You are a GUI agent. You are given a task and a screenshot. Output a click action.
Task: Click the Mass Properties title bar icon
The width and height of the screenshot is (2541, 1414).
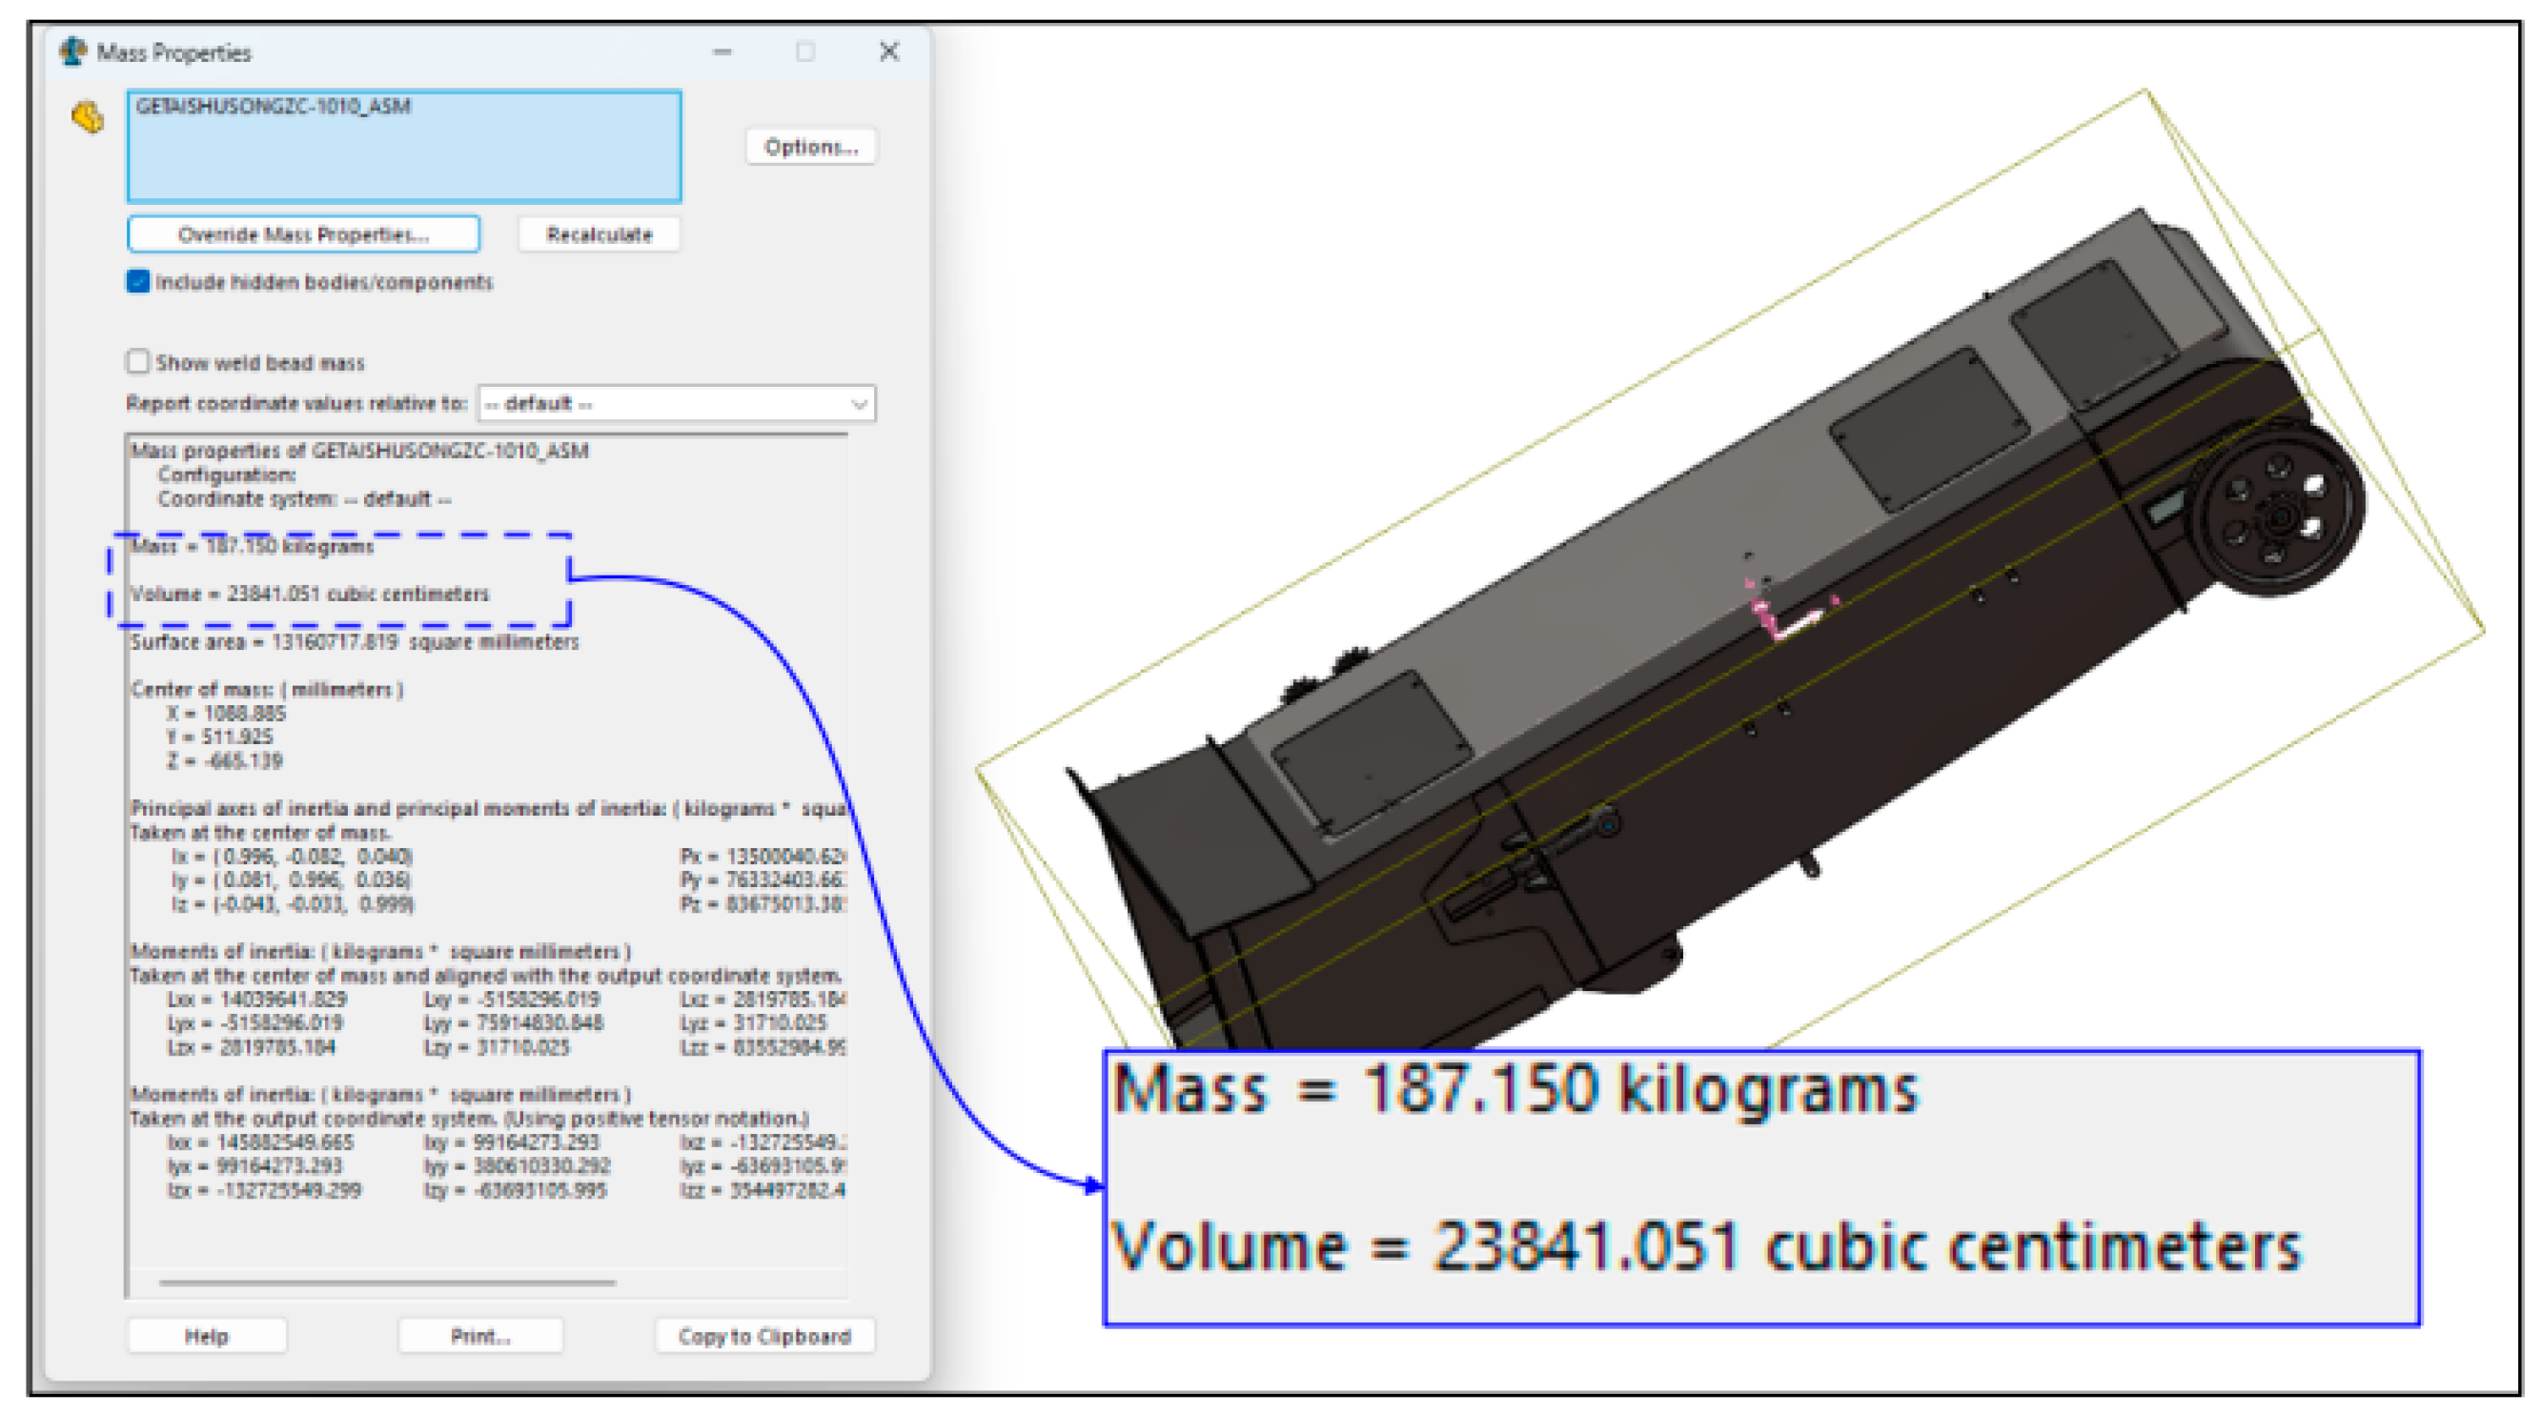[x=72, y=51]
